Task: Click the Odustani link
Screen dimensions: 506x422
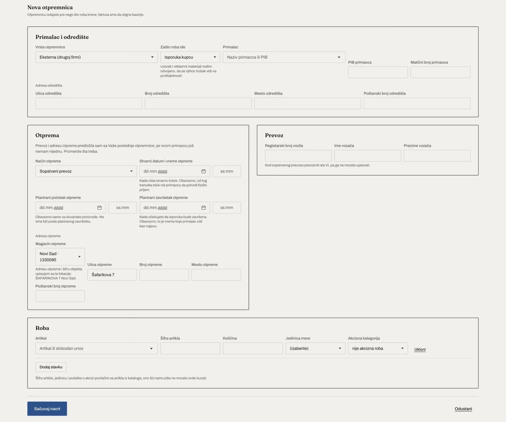Action: click(463, 409)
